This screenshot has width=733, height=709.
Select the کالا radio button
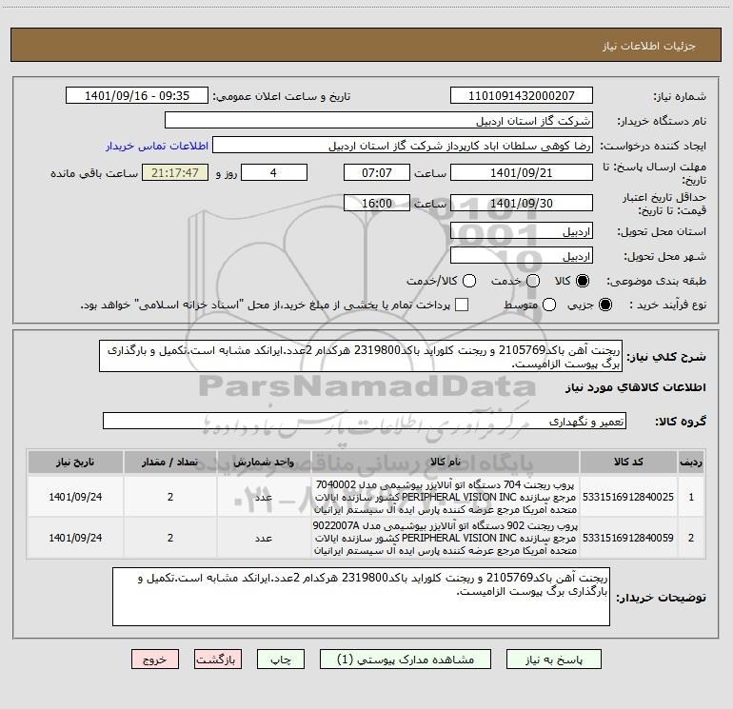pyautogui.click(x=583, y=281)
